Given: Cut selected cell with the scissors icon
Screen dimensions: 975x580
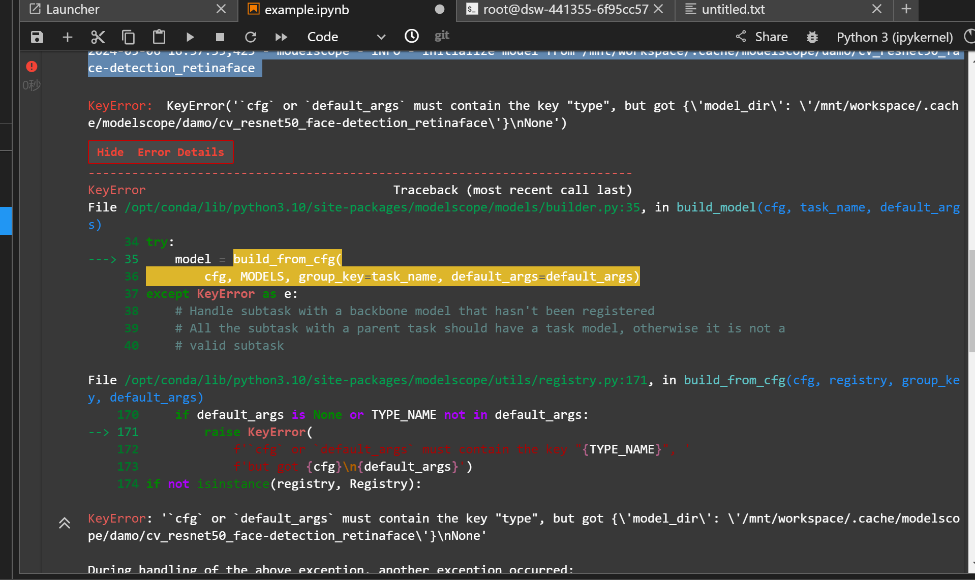Looking at the screenshot, I should click(98, 37).
